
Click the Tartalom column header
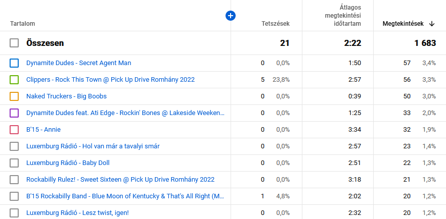coord(22,24)
